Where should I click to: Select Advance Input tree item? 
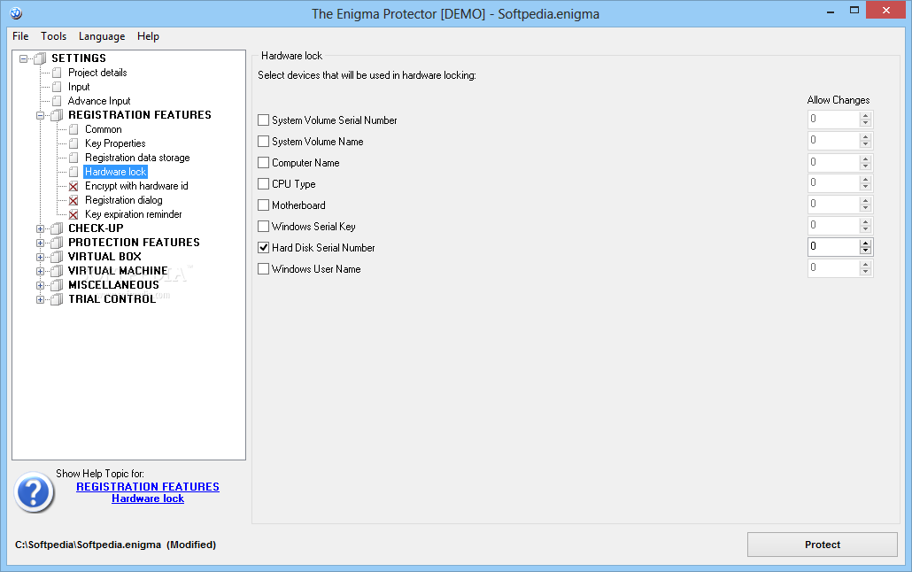point(99,101)
